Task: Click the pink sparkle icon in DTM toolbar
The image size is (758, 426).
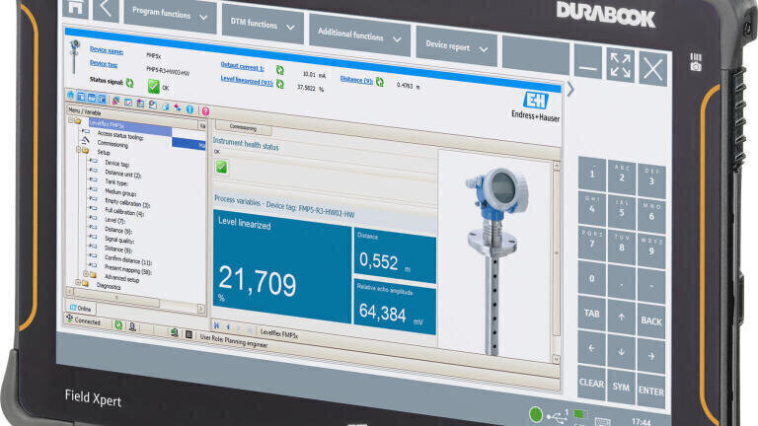Action: [178, 107]
